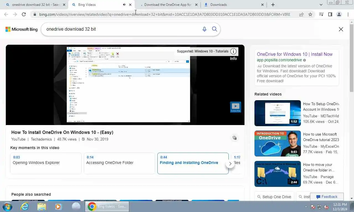Click the Suggested: Windows 10 - Tutorials label
The height and width of the screenshot is (212, 354).
coord(203,51)
